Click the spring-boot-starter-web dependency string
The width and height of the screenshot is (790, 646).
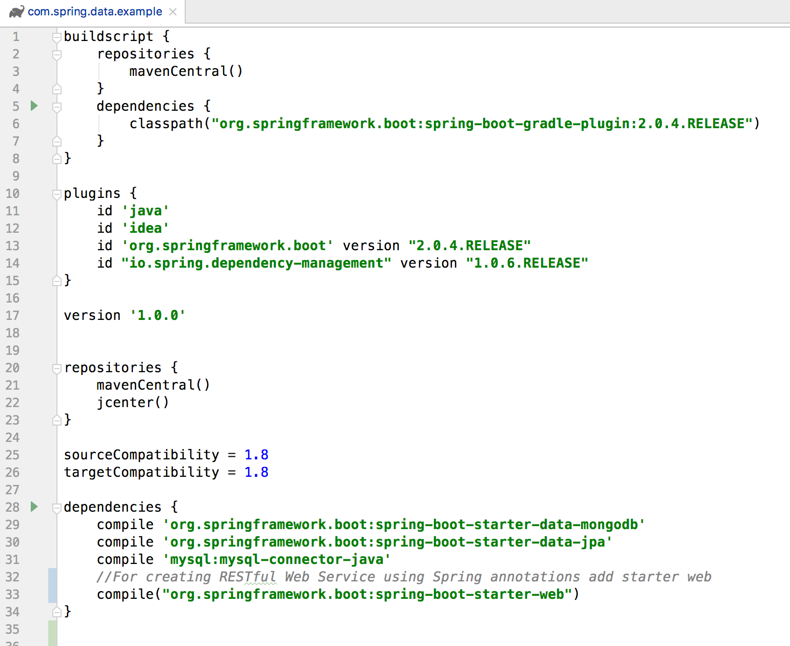367,594
